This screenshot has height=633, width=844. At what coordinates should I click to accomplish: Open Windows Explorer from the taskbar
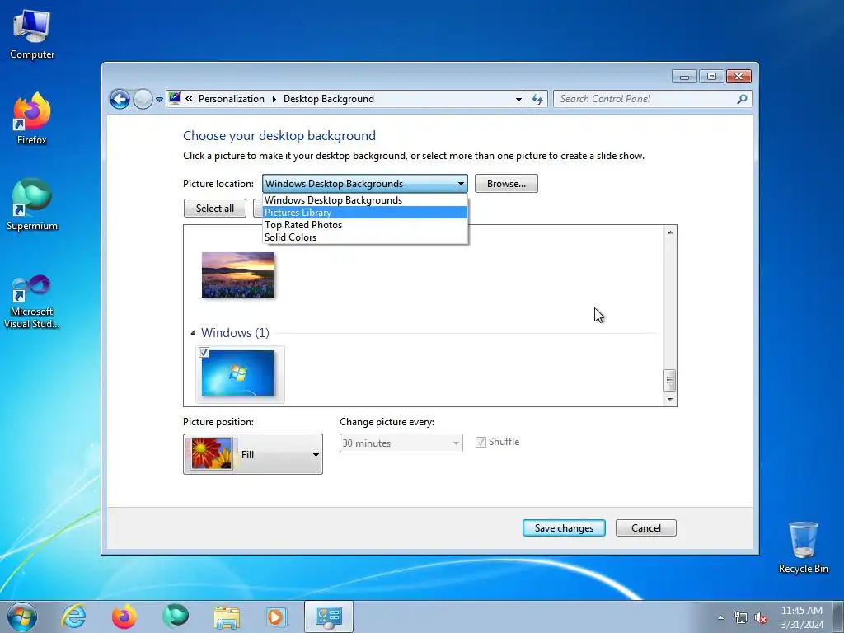(227, 617)
